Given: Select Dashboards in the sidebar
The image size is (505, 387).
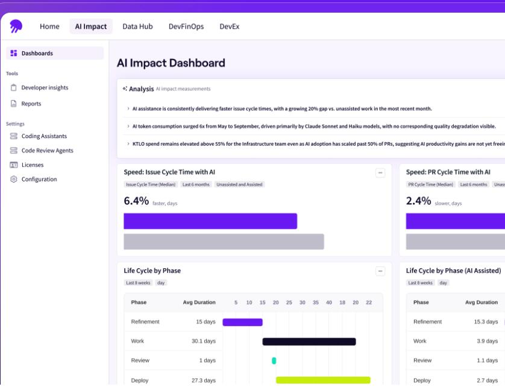Looking at the screenshot, I should [55, 53].
